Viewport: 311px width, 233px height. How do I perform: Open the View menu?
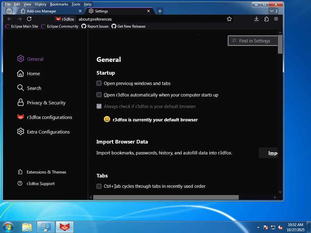point(27,4)
